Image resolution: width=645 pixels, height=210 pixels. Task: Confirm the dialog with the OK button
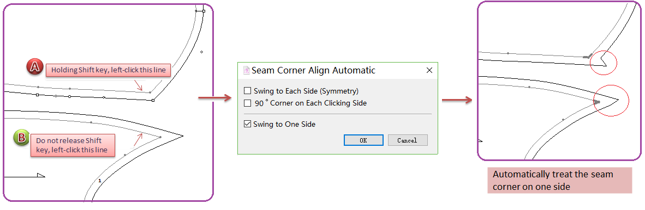363,140
